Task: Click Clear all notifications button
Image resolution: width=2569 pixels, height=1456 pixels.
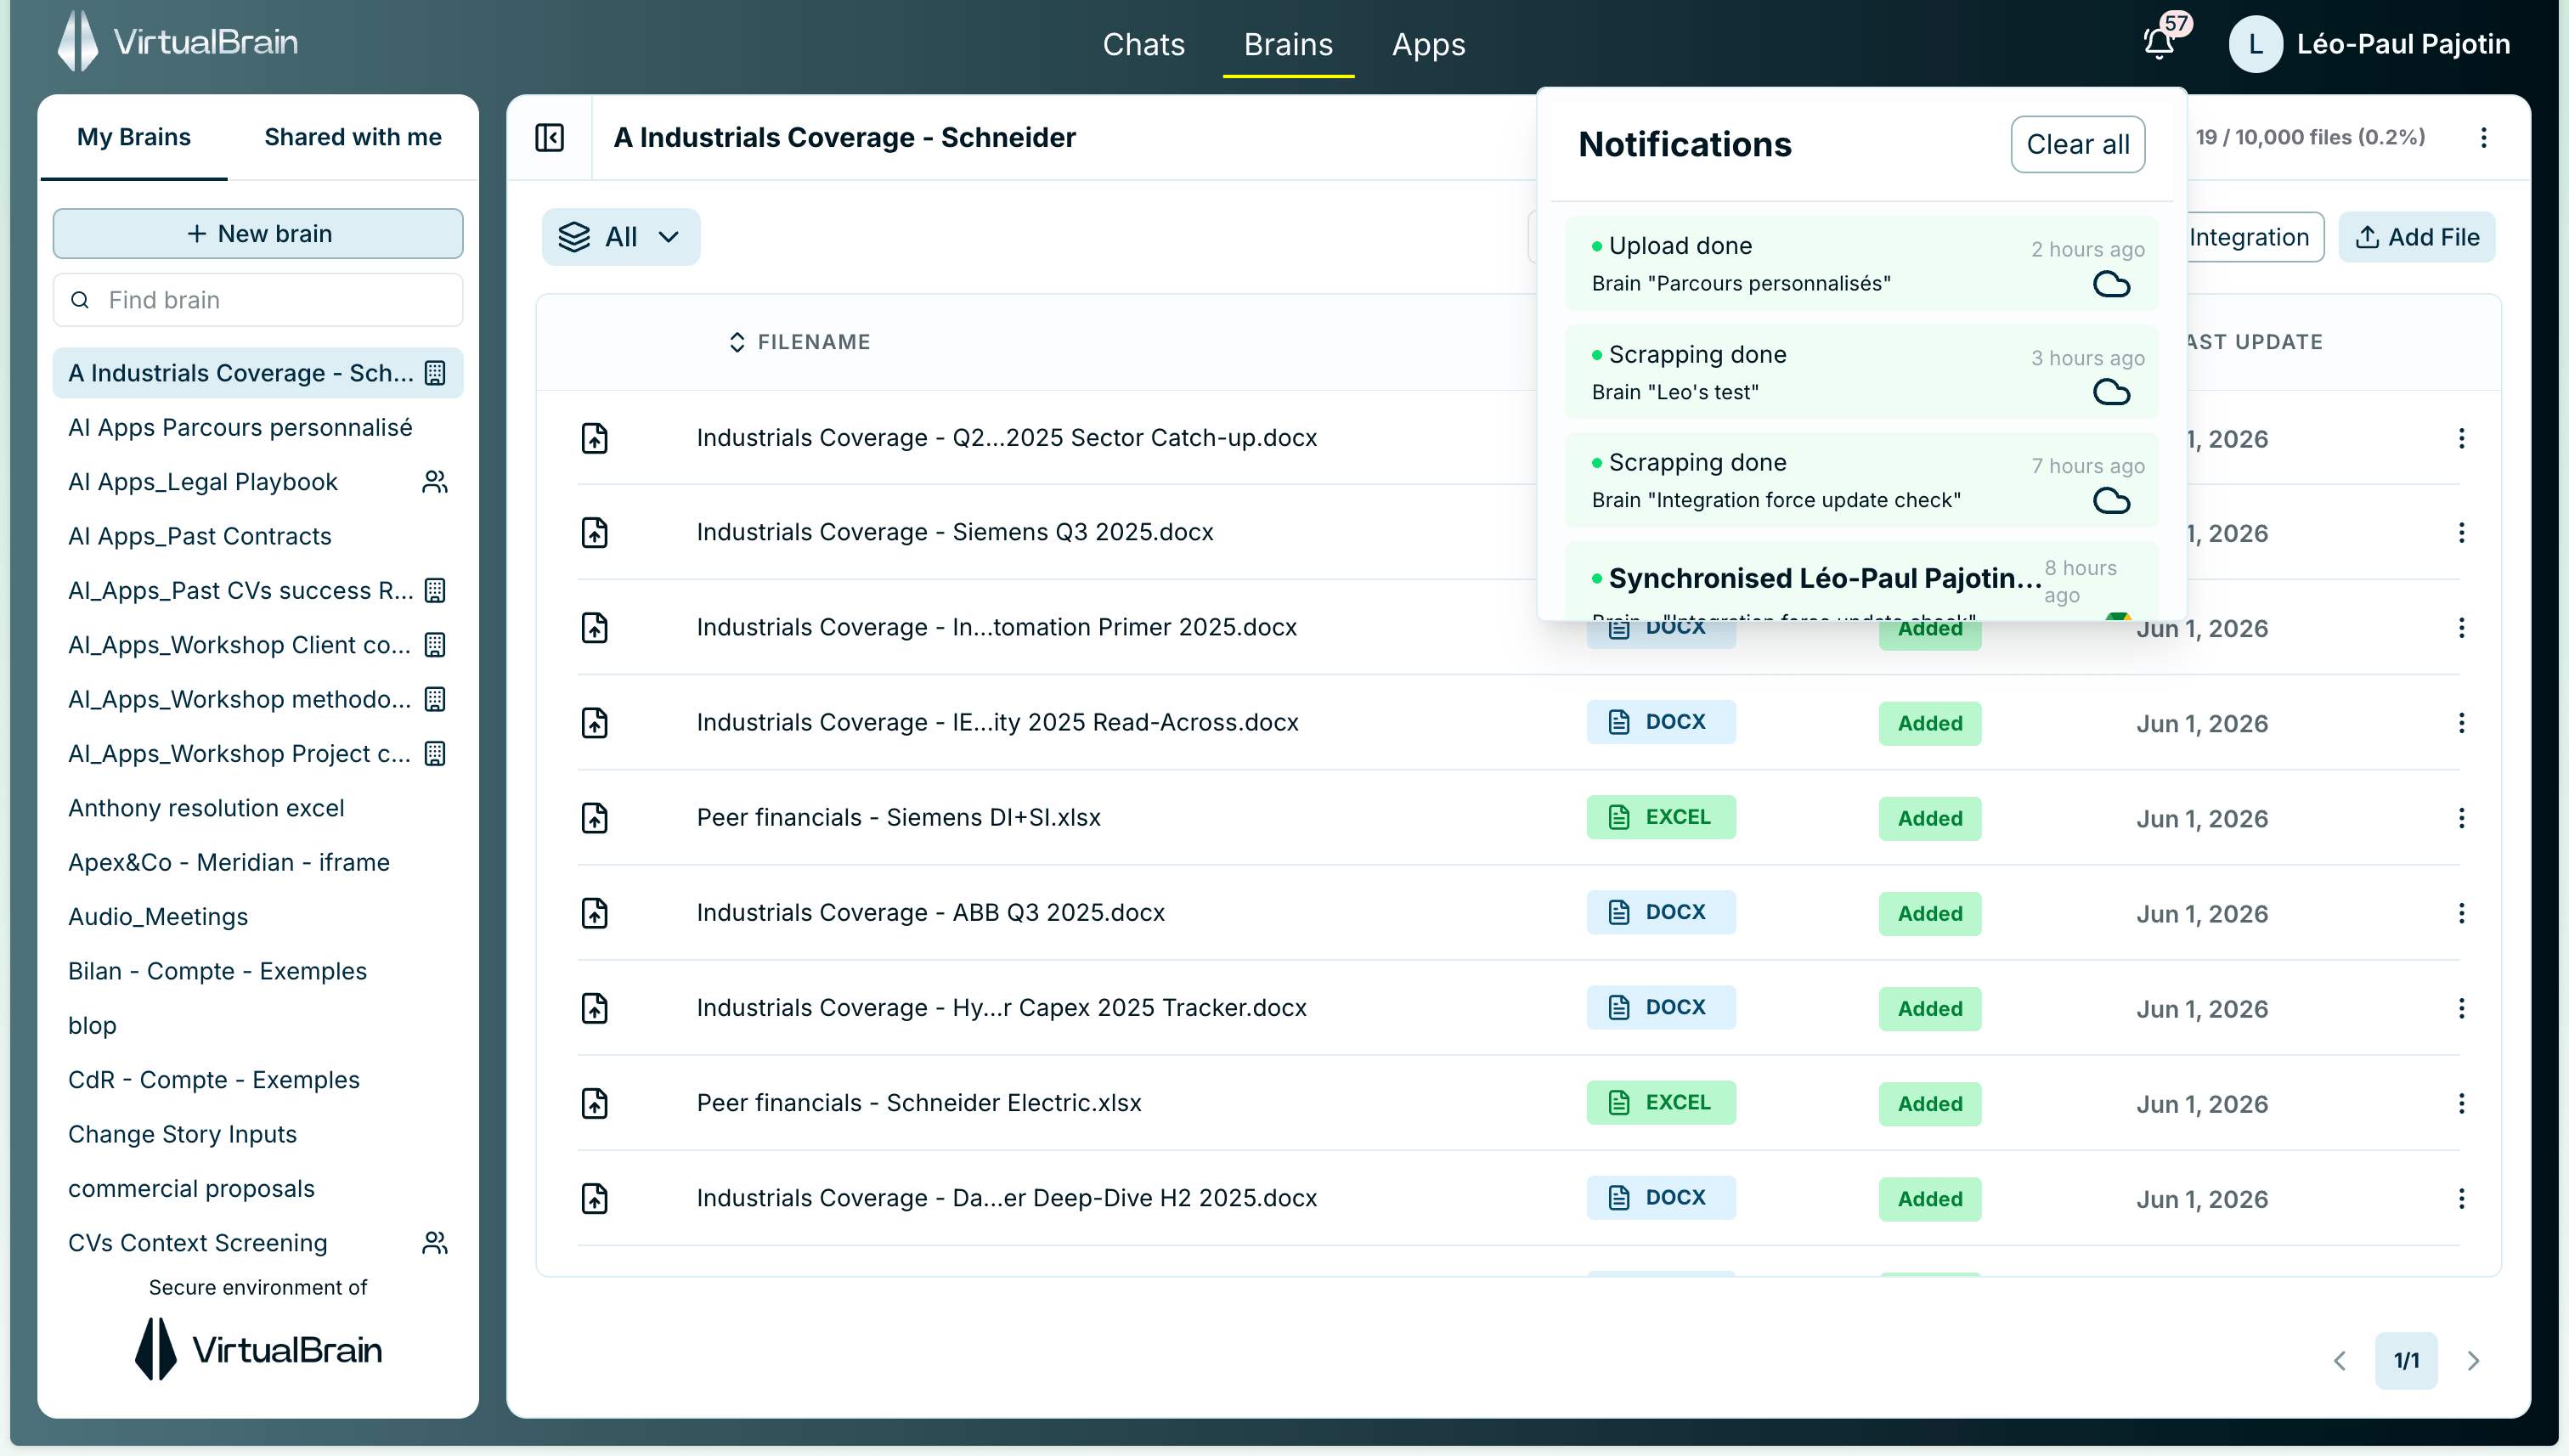Action: (2078, 144)
